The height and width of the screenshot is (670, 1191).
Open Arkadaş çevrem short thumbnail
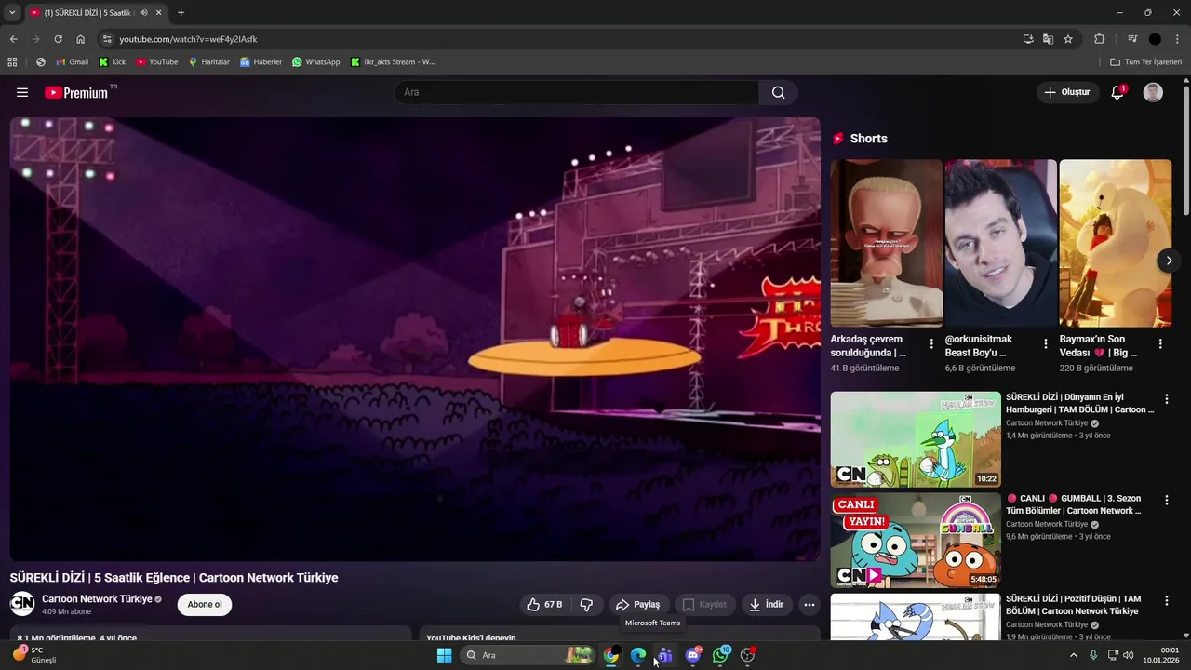pyautogui.click(x=887, y=243)
